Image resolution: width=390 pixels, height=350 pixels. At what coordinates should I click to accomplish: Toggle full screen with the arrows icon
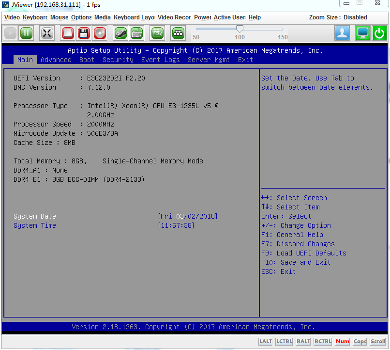pos(47,33)
